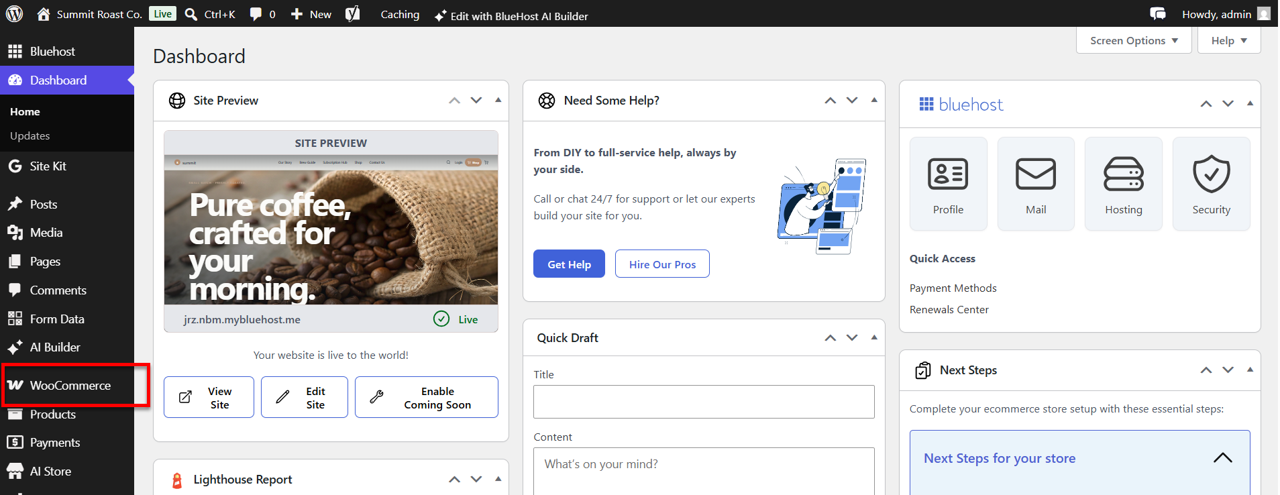Focus the Quick Draft Content textarea
This screenshot has height=495, width=1280.
click(704, 472)
